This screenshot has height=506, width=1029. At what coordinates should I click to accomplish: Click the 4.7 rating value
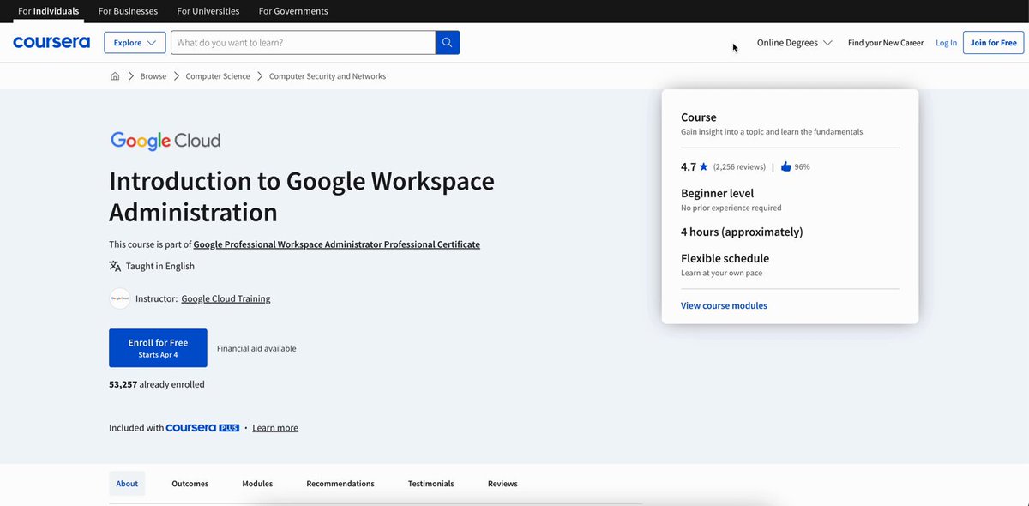tap(689, 166)
